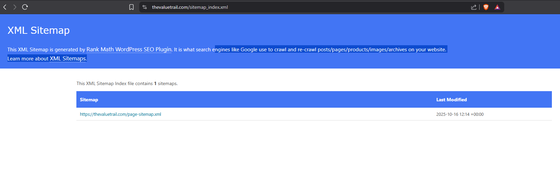Click the 'Learn more about' text
Image resolution: width=560 pixels, height=185 pixels.
pyautogui.click(x=28, y=59)
